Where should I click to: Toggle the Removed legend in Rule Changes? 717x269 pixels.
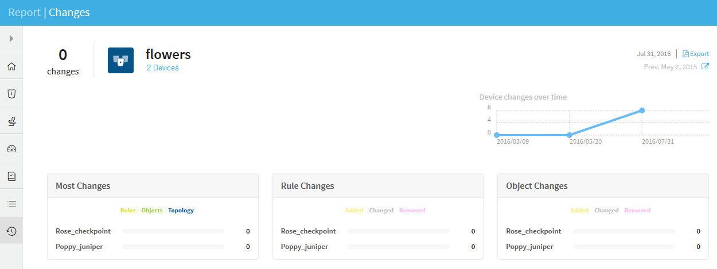pyautogui.click(x=412, y=211)
